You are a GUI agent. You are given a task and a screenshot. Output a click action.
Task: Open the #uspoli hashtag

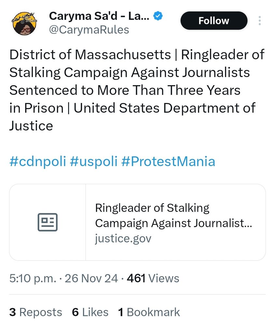point(94,161)
